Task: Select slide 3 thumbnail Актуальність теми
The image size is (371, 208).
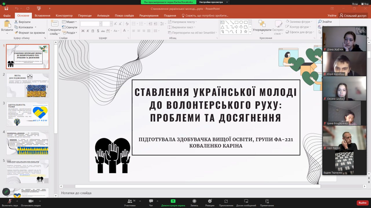Action: click(x=27, y=114)
